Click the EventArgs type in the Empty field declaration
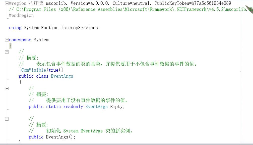Viewport: 253px width, 145px height. point(96,107)
